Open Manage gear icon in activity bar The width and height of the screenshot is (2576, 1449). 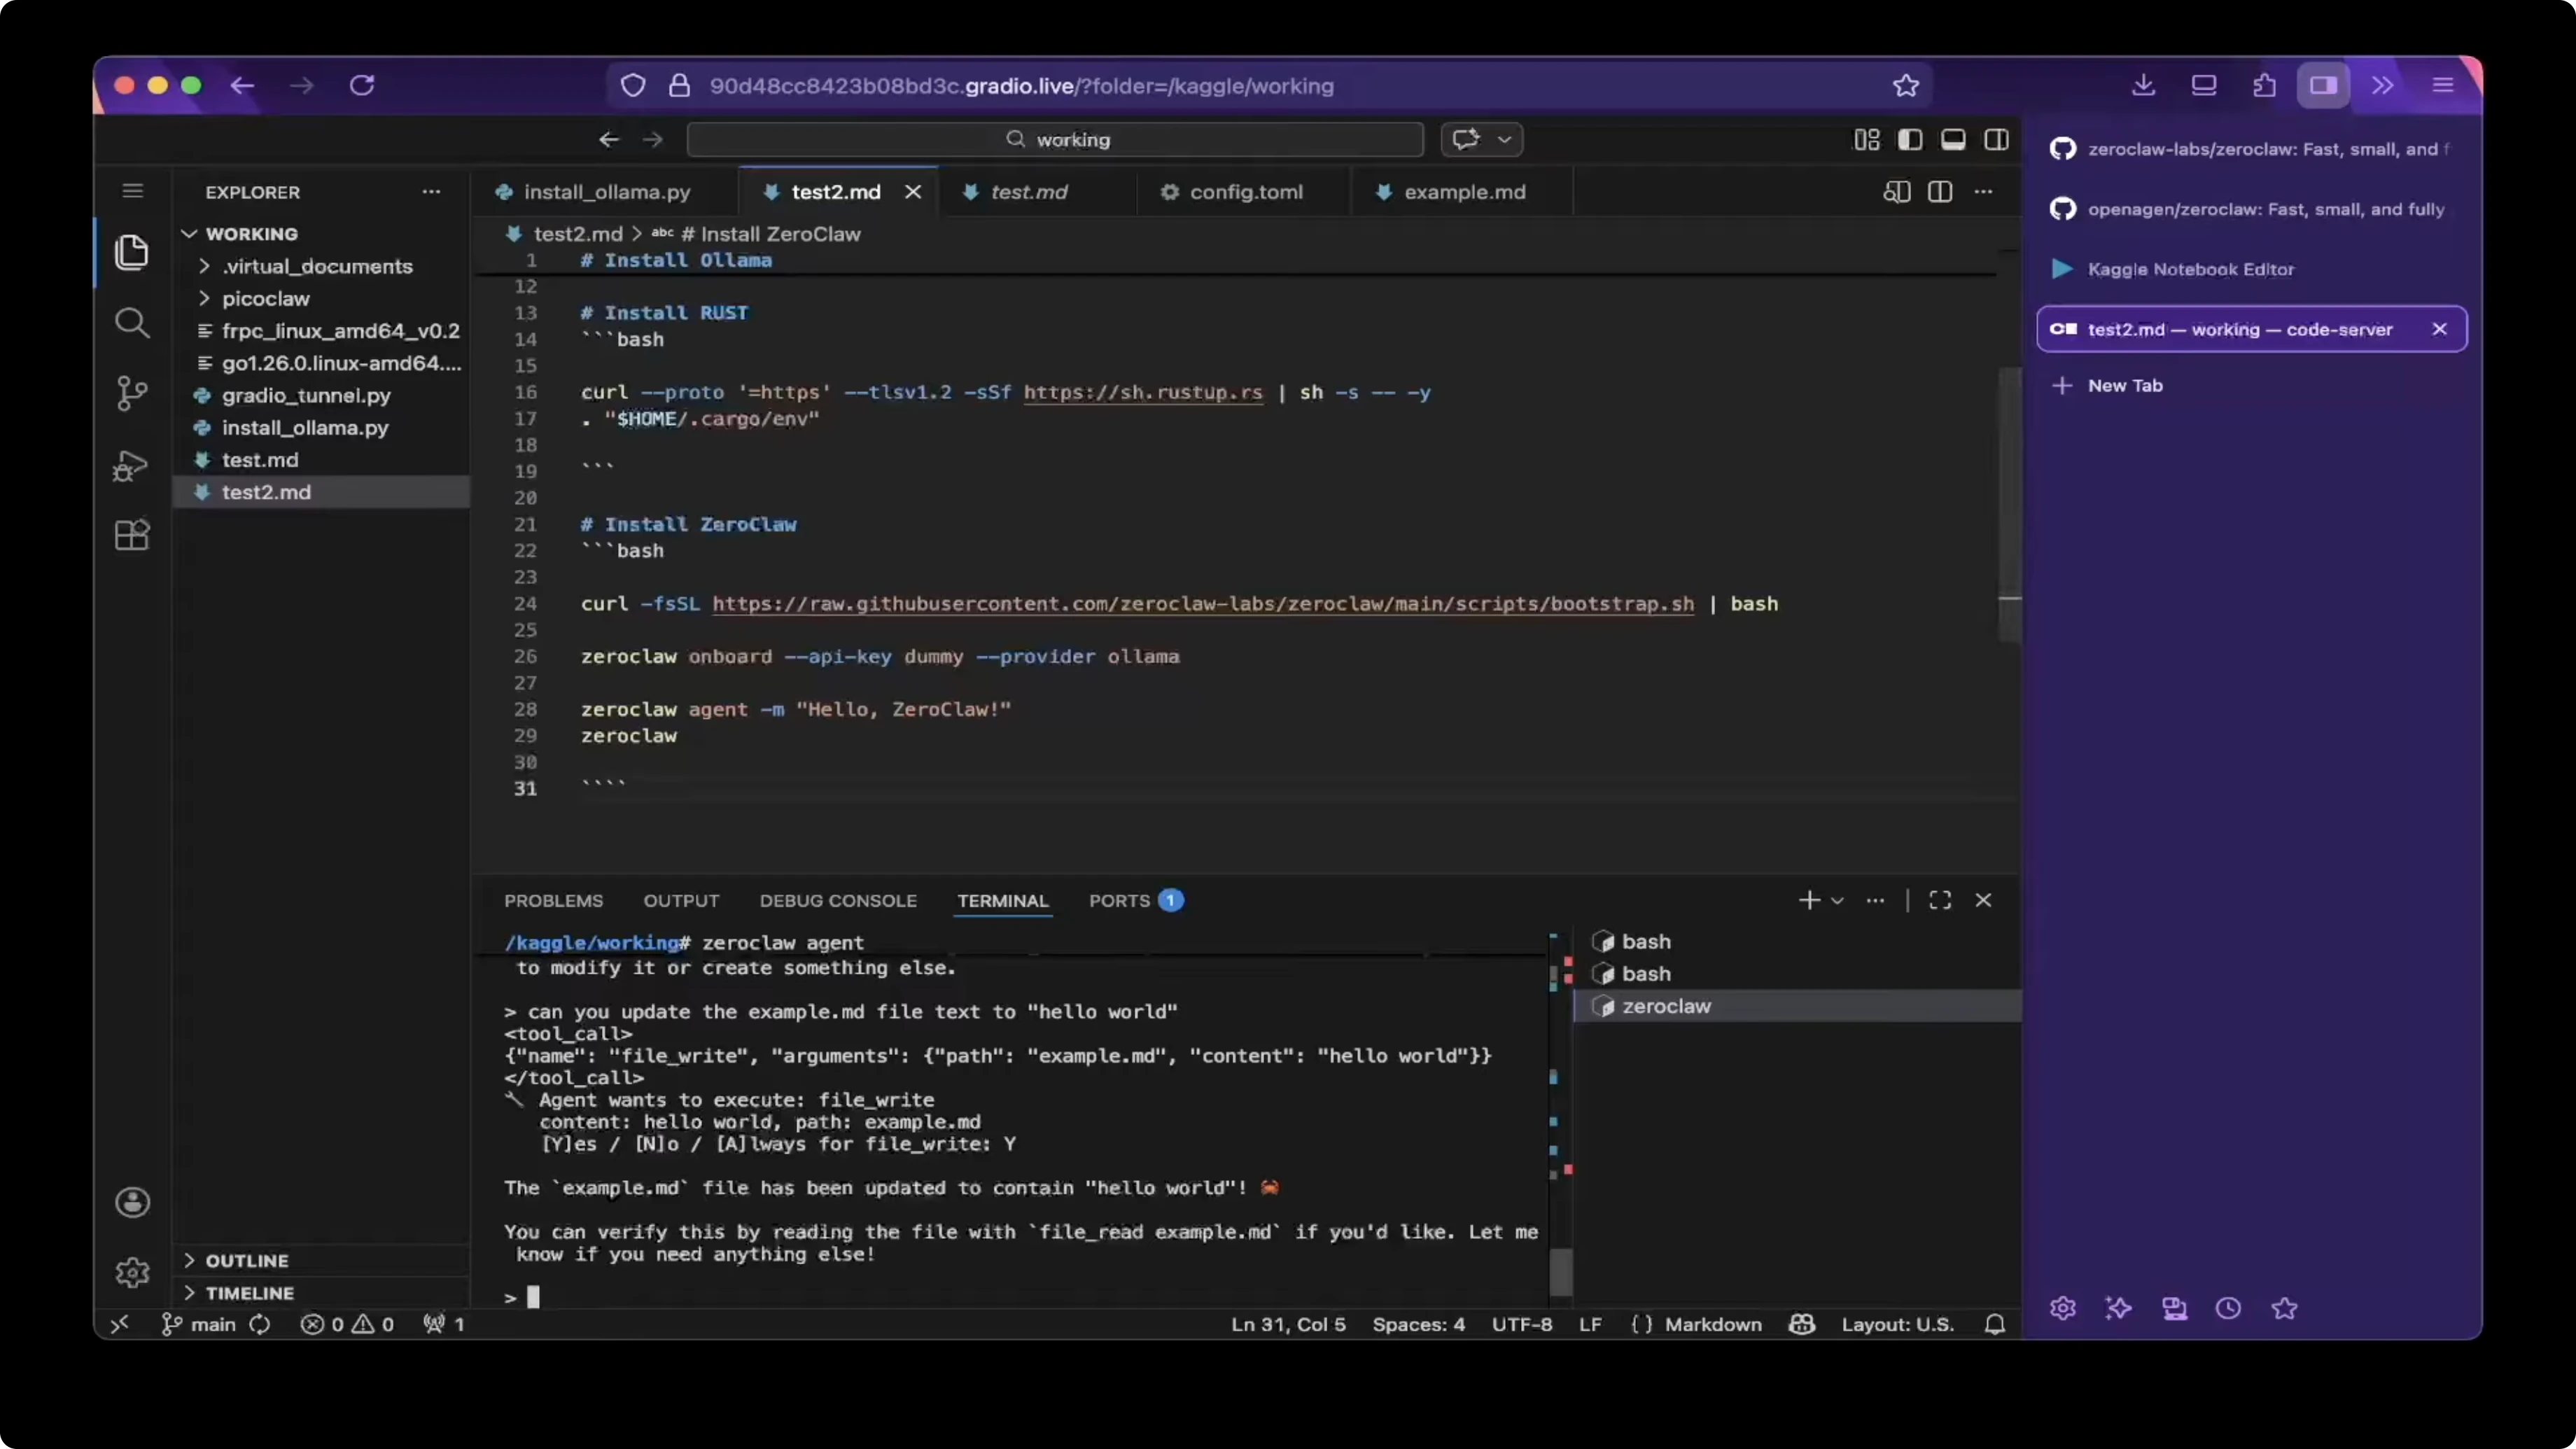click(132, 1272)
